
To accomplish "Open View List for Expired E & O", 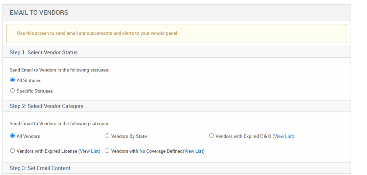I will tap(283, 136).
